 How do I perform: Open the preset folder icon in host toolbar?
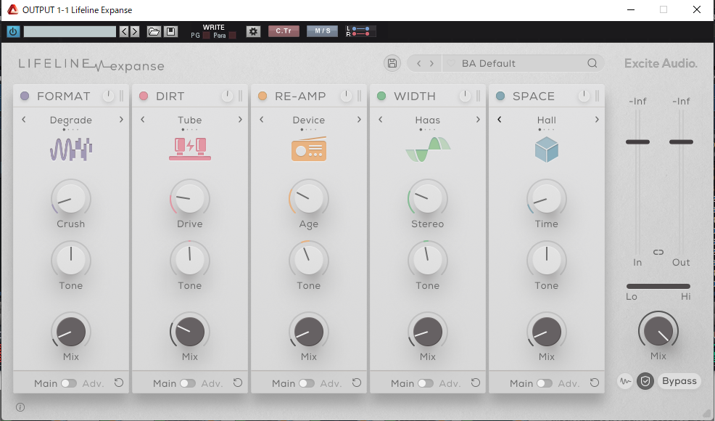point(154,31)
